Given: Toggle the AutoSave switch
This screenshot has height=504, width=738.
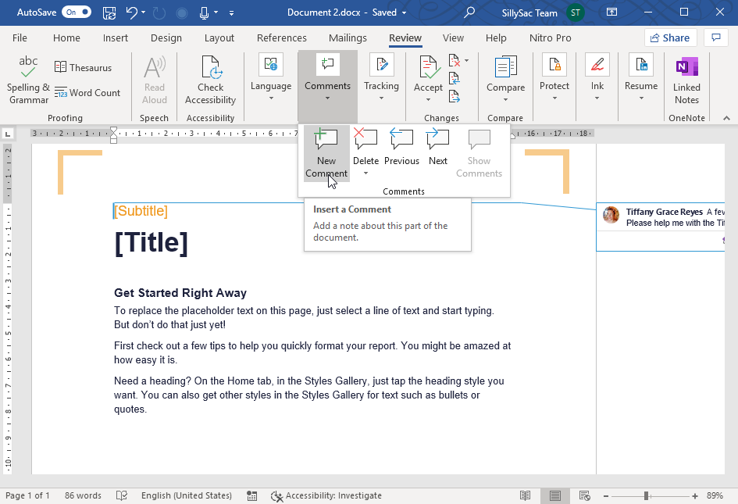Looking at the screenshot, I should (76, 13).
